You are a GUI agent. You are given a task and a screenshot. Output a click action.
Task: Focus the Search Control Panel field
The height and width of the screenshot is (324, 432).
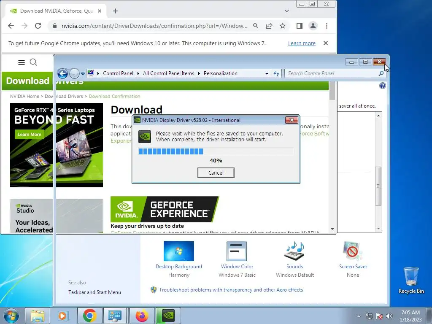click(335, 73)
